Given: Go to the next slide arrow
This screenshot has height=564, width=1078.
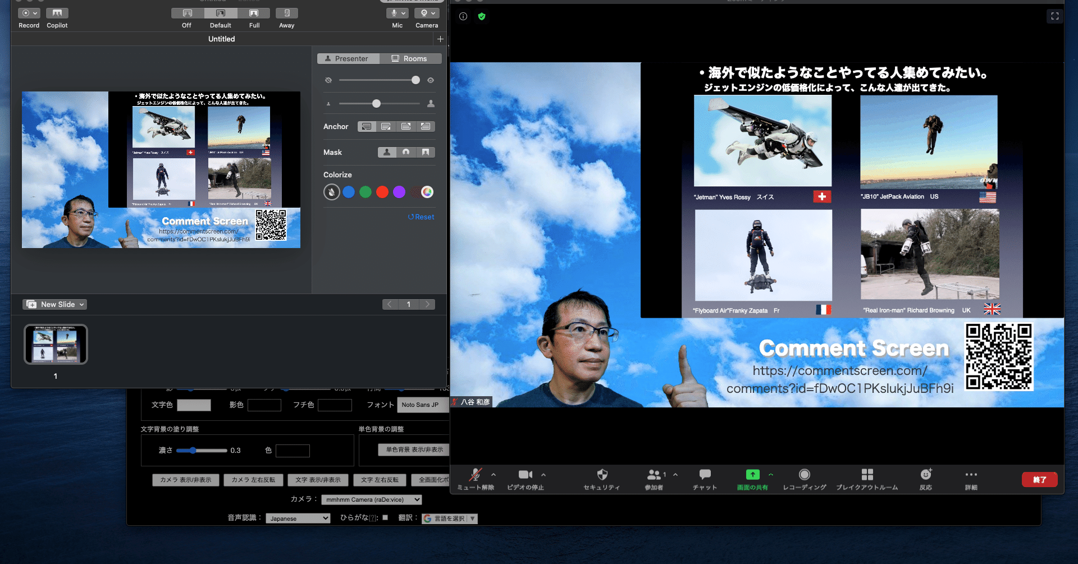Looking at the screenshot, I should pos(427,304).
